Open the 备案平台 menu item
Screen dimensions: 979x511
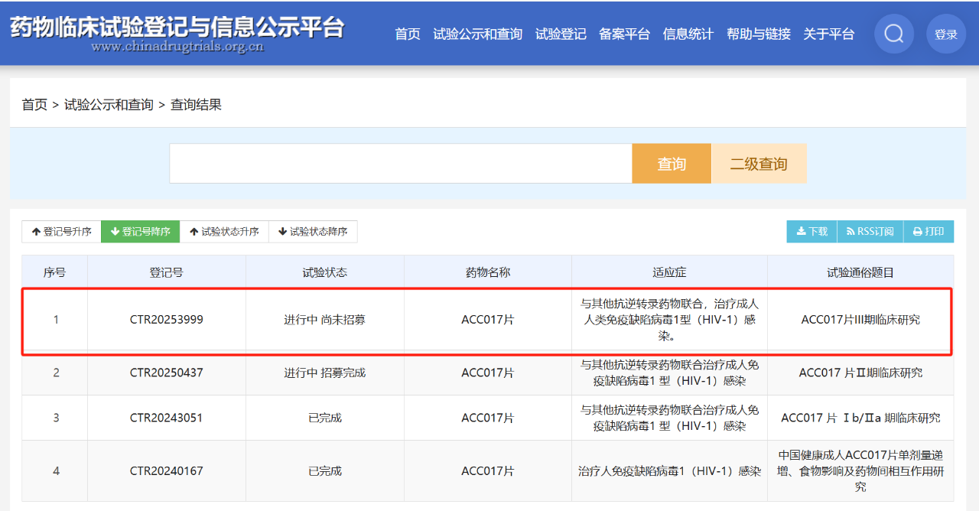point(624,34)
